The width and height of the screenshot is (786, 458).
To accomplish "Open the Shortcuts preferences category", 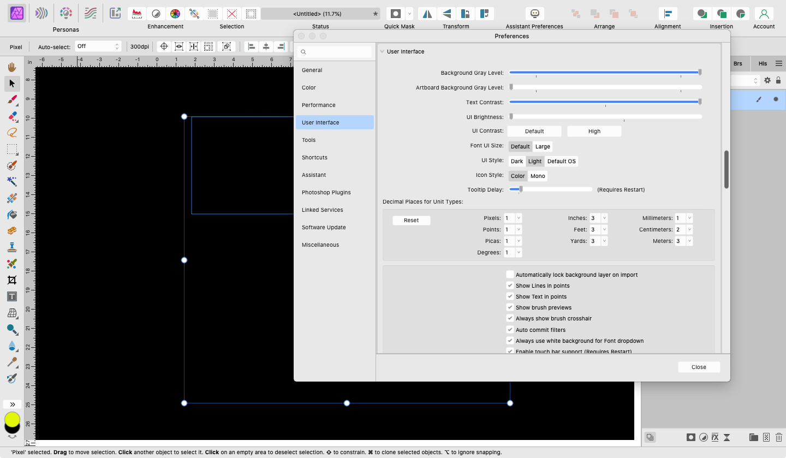I will pyautogui.click(x=314, y=157).
